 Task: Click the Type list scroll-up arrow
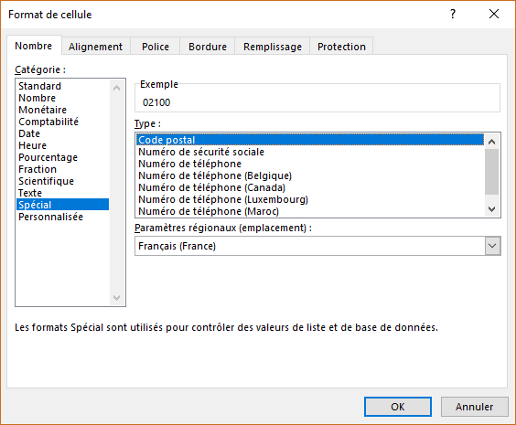tap(491, 142)
